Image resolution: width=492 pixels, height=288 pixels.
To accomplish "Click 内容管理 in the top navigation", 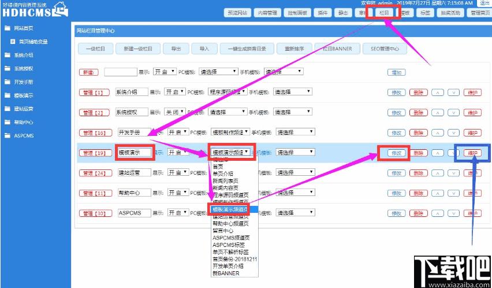I will (x=267, y=13).
